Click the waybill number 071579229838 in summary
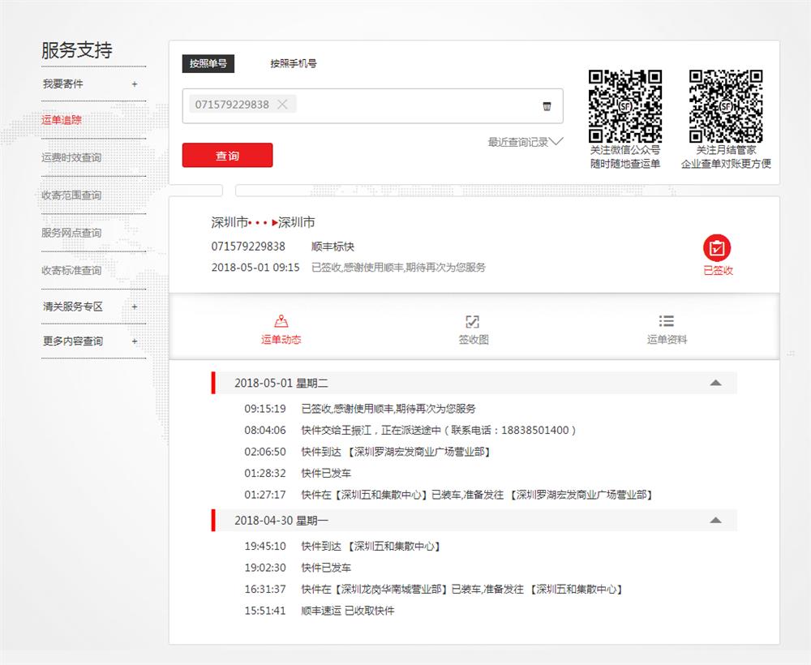This screenshot has height=665, width=811. click(247, 247)
